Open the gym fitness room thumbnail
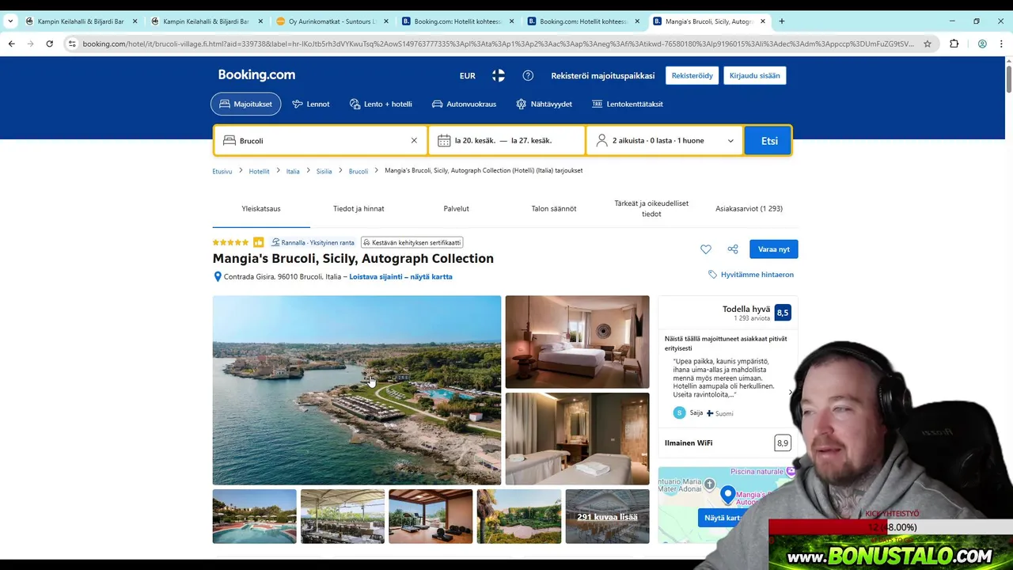Screen dimensions: 1013x570 coord(431,516)
